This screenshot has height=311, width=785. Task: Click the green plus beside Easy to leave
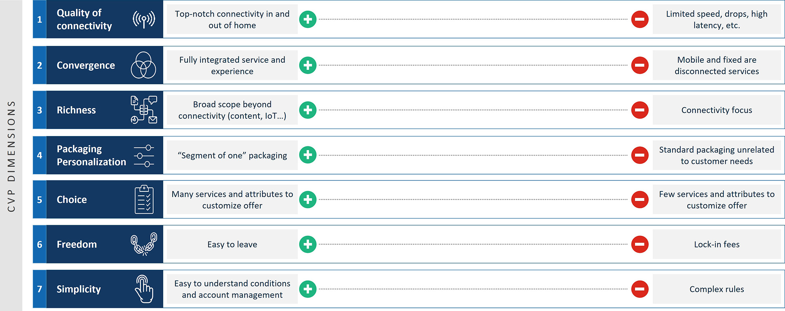(308, 244)
